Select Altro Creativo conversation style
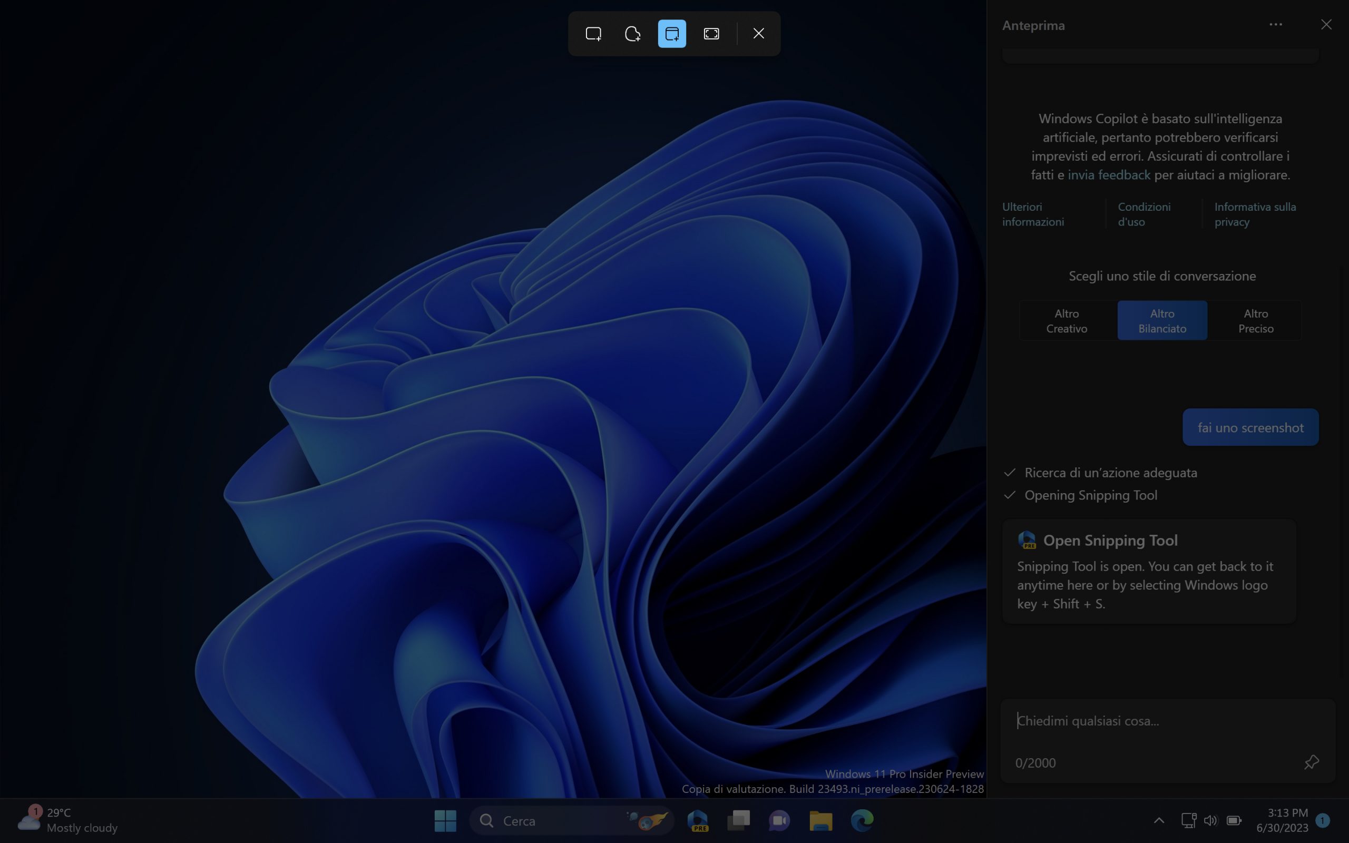 [x=1067, y=320]
